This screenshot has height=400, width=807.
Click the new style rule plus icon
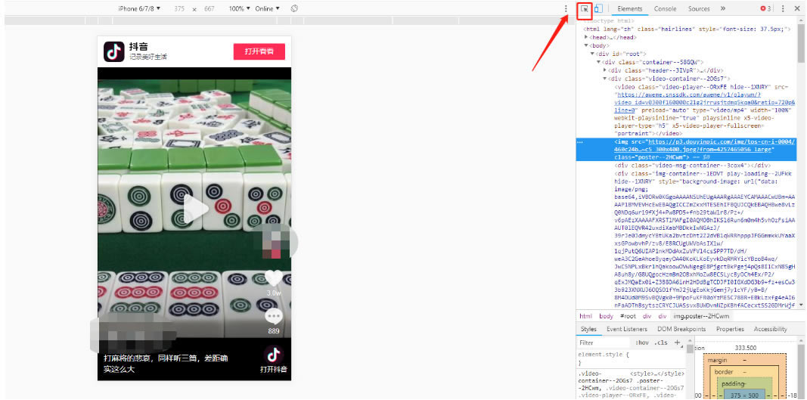[x=677, y=343]
